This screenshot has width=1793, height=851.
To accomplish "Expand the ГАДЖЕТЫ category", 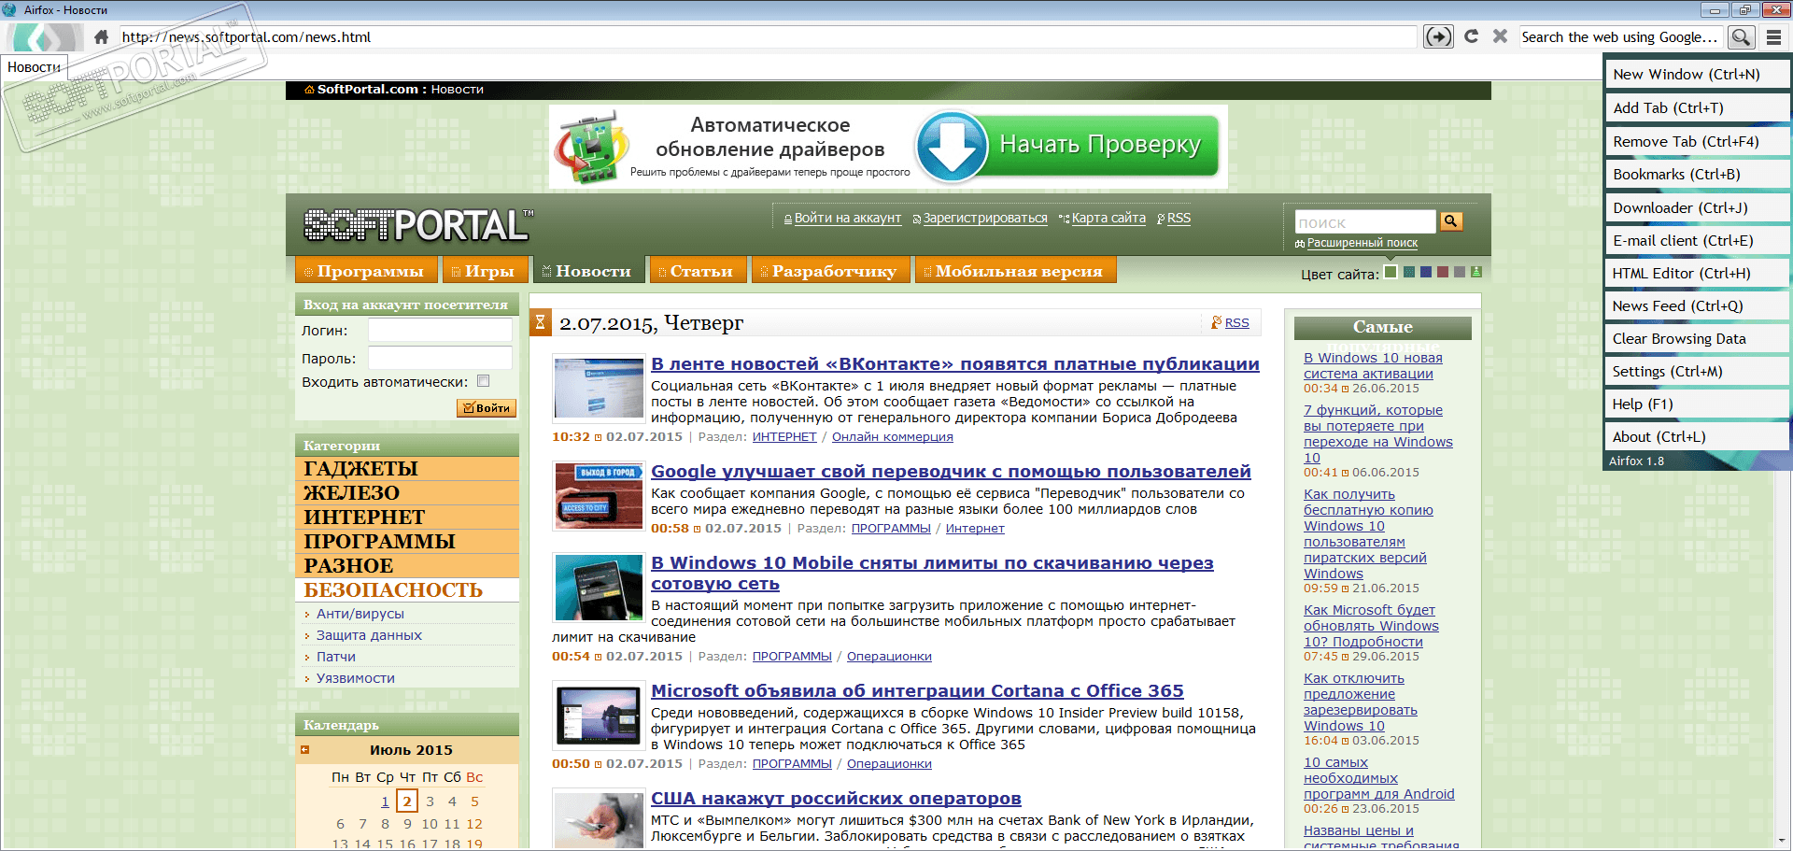I will pyautogui.click(x=407, y=468).
